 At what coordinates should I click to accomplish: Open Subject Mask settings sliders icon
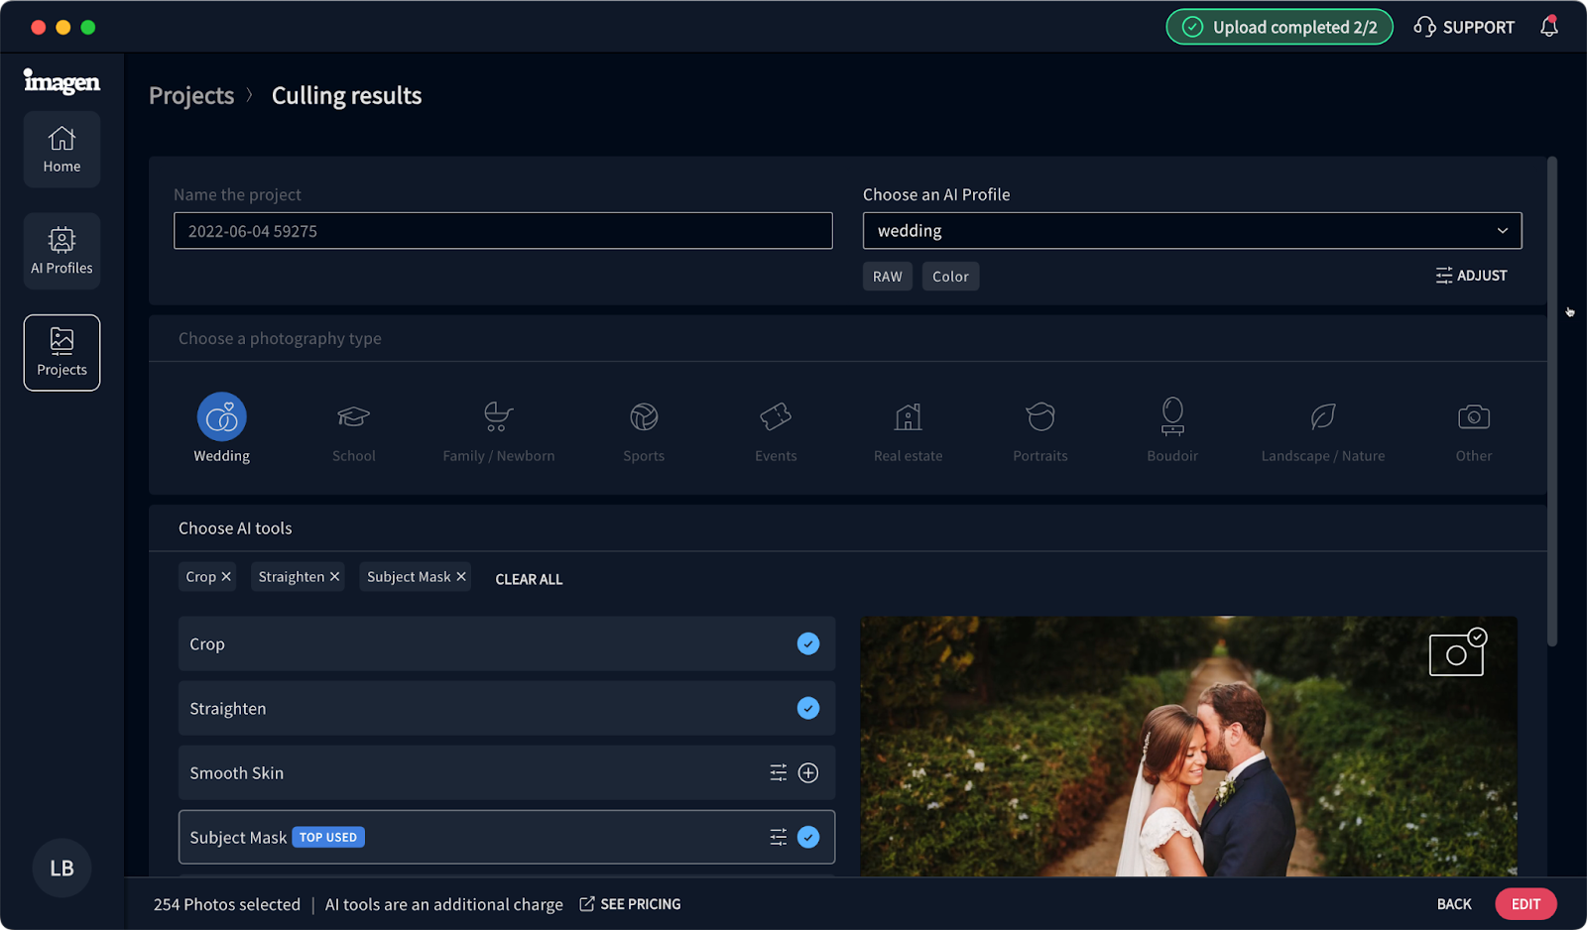[x=779, y=837]
